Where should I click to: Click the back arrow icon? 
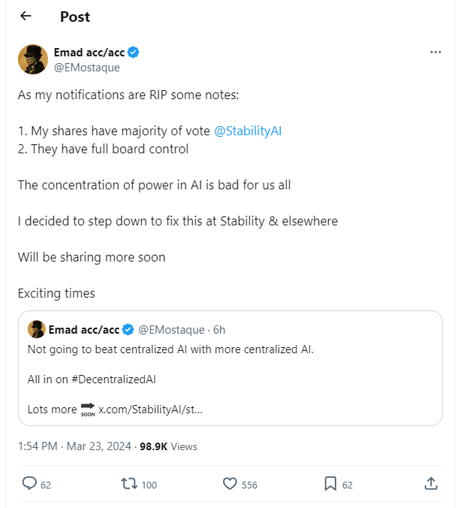(x=26, y=17)
